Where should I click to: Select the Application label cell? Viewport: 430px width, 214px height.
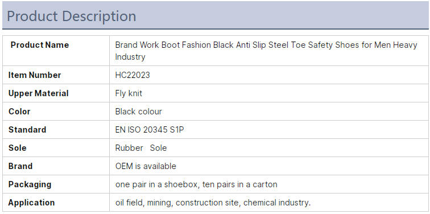56,203
